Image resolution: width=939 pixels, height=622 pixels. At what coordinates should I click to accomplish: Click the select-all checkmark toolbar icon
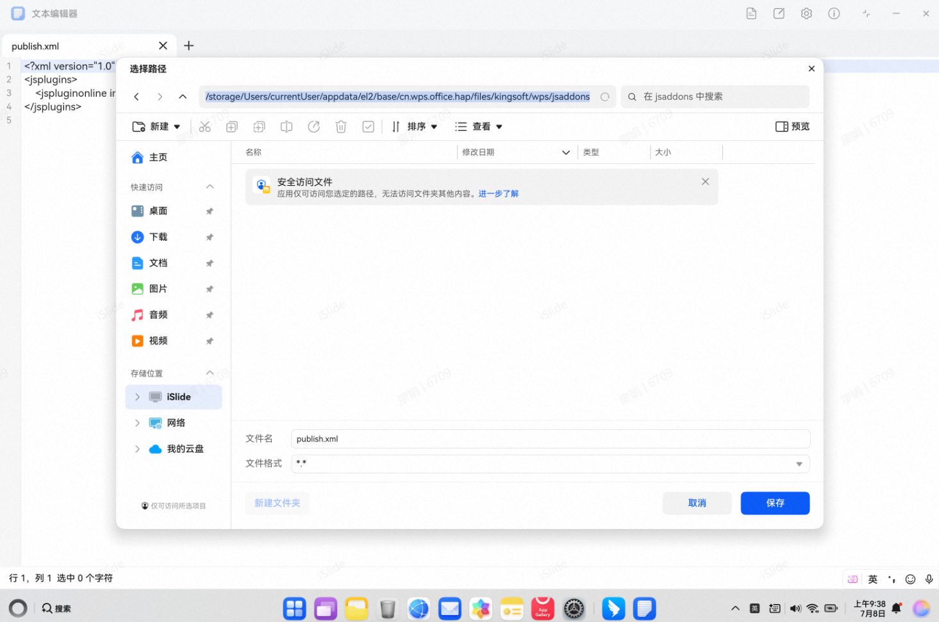[x=368, y=127]
